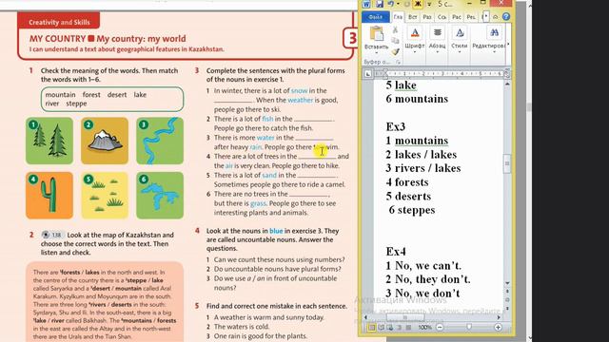Click the 'Creativity and Skills' red label
609x342 pixels.
(x=59, y=22)
